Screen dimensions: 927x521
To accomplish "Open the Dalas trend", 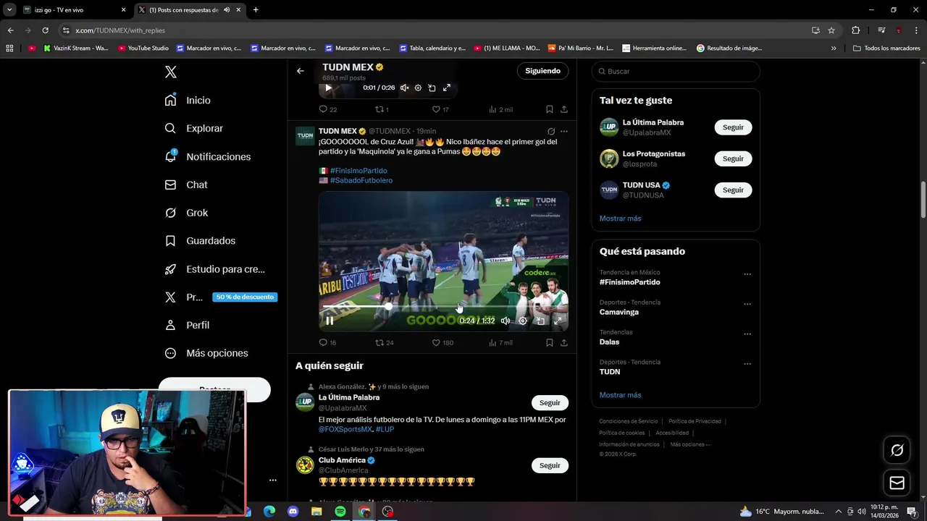I will click(x=609, y=342).
